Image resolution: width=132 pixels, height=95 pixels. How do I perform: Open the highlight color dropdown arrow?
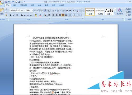pyautogui.click(x=38, y=15)
